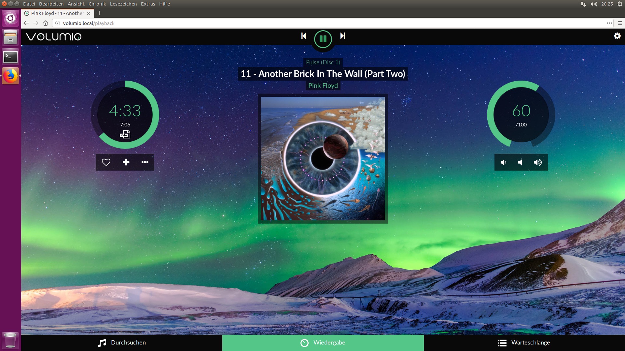This screenshot has width=625, height=351.
Task: Add track to playlist with plus icon
Action: [126, 162]
